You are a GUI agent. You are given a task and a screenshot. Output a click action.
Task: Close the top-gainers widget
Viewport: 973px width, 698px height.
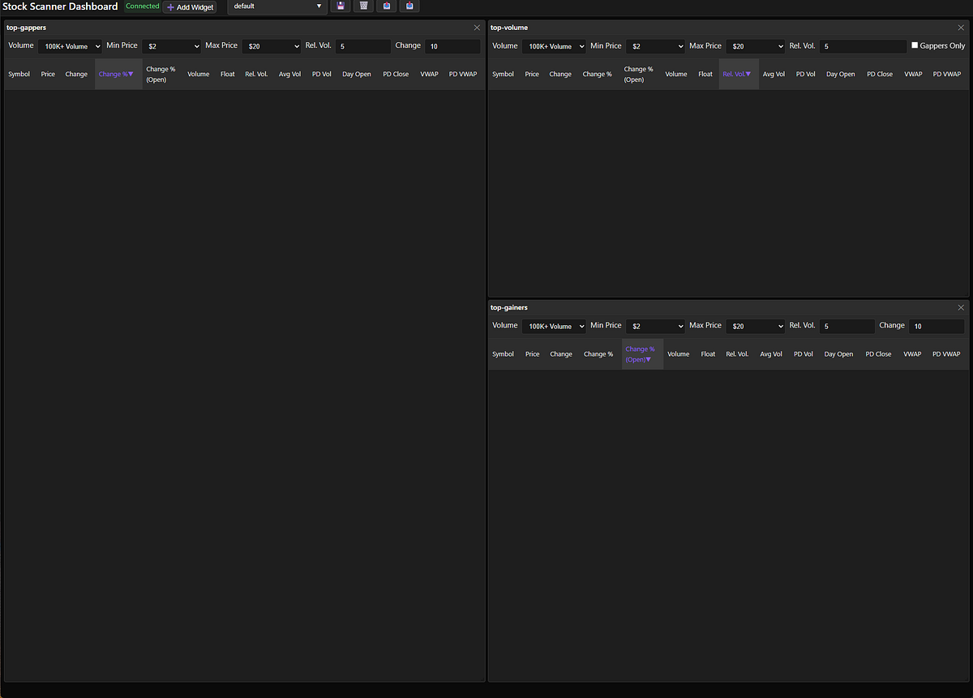click(961, 308)
